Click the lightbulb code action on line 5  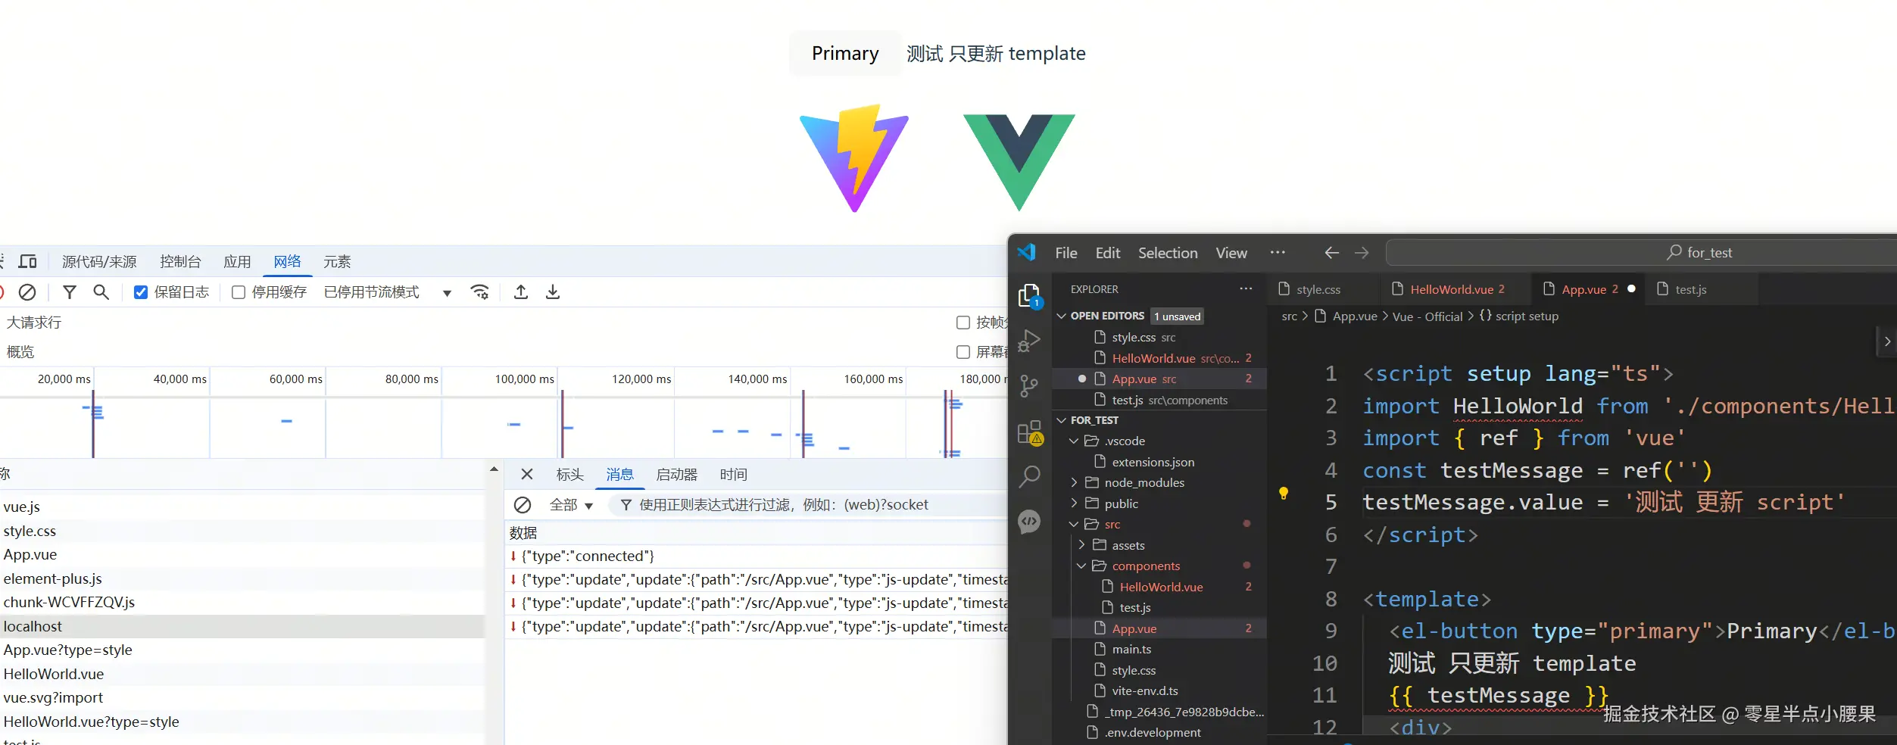(1284, 494)
